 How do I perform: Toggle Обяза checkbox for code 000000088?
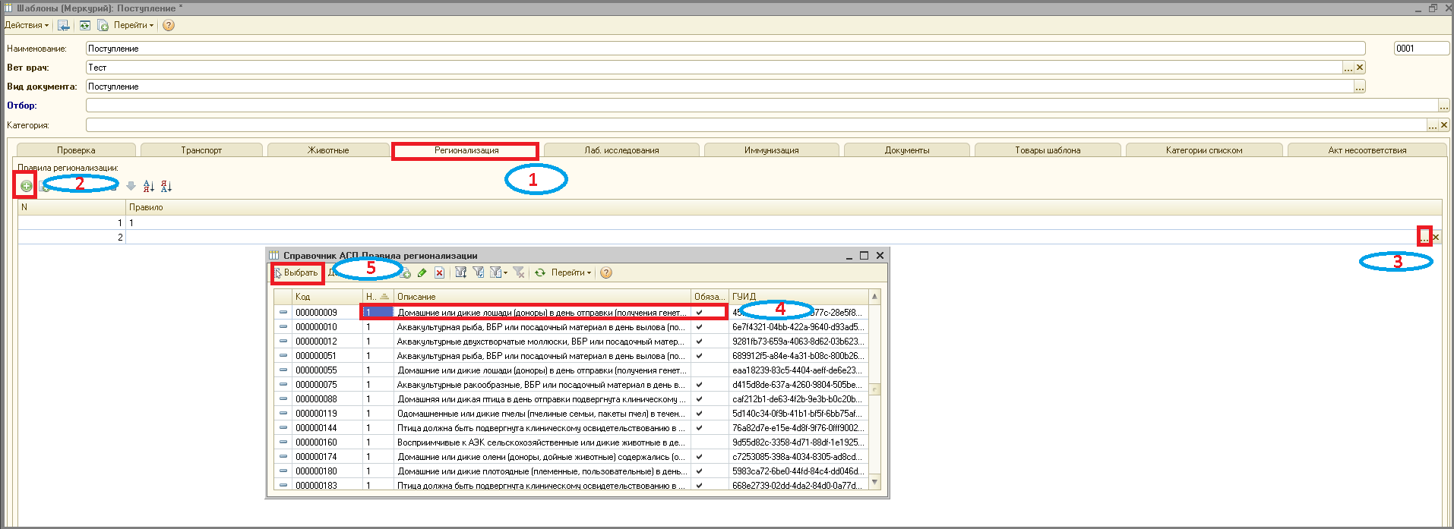pyautogui.click(x=699, y=399)
